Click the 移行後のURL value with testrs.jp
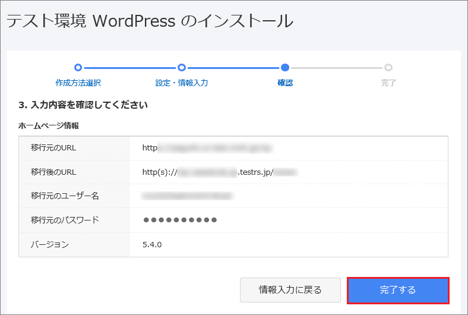This screenshot has width=468, height=315. (220, 172)
